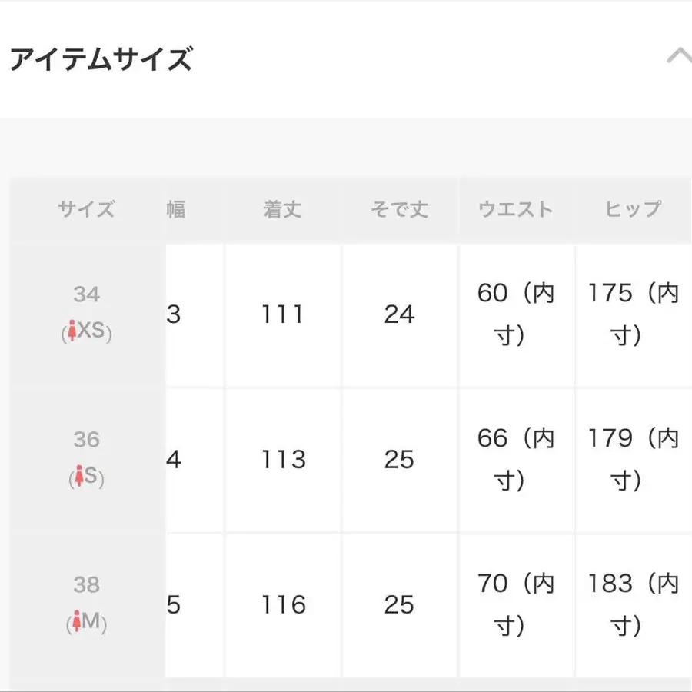
Task: Click the アイテムサイズ section heading
Action: pos(101,59)
